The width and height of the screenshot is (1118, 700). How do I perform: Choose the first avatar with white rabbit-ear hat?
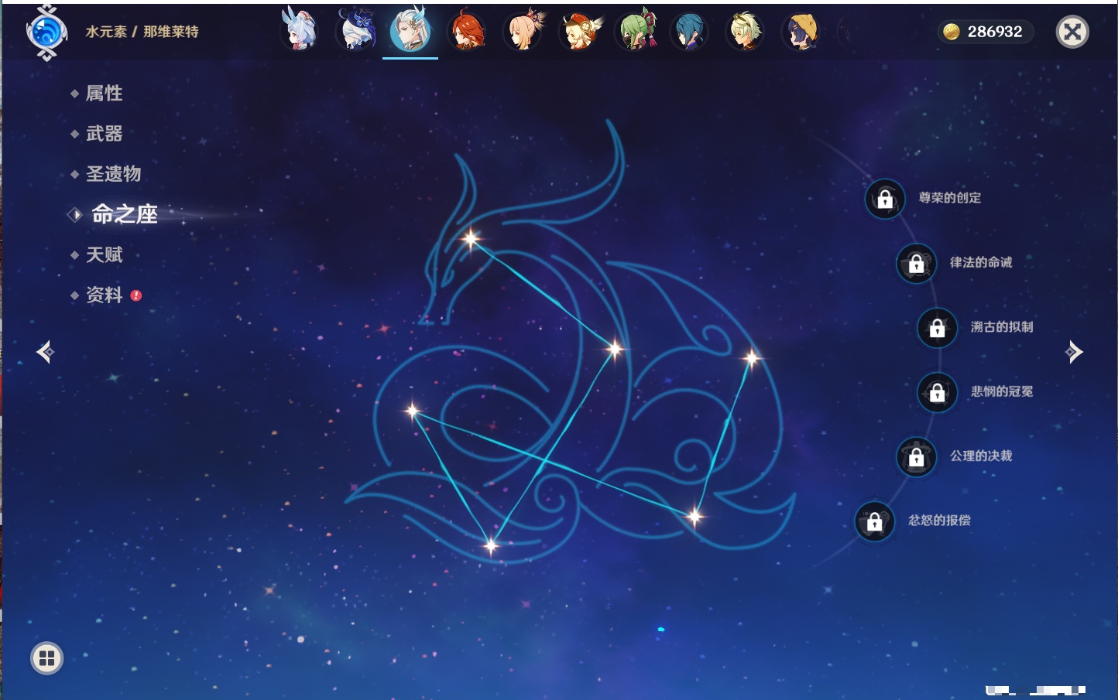pos(300,32)
